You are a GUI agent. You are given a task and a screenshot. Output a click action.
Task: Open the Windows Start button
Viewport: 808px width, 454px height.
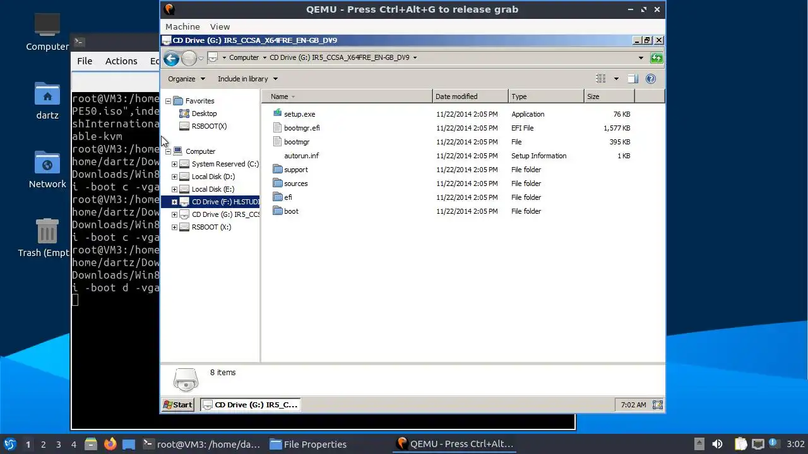178,405
